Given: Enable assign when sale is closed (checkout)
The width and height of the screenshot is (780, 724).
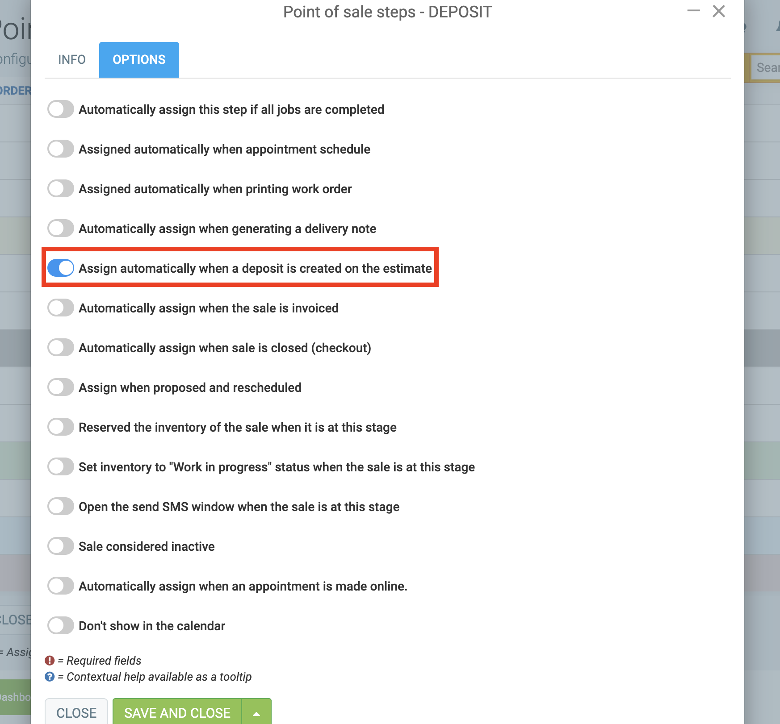Looking at the screenshot, I should [x=61, y=347].
